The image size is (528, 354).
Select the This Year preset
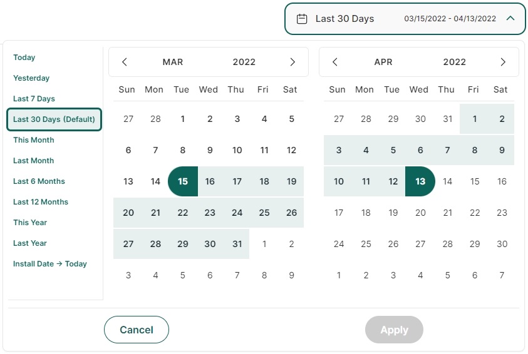(30, 223)
